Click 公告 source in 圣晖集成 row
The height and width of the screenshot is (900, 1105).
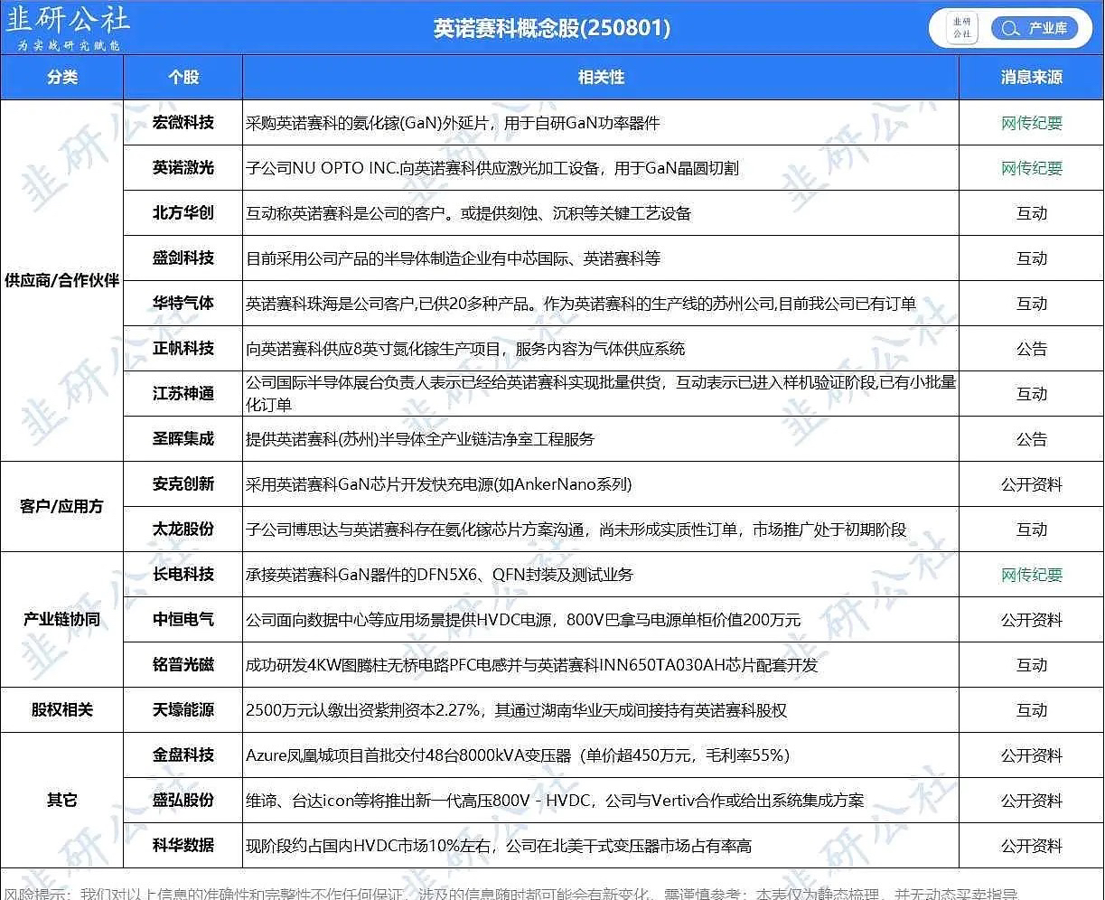(x=1031, y=439)
